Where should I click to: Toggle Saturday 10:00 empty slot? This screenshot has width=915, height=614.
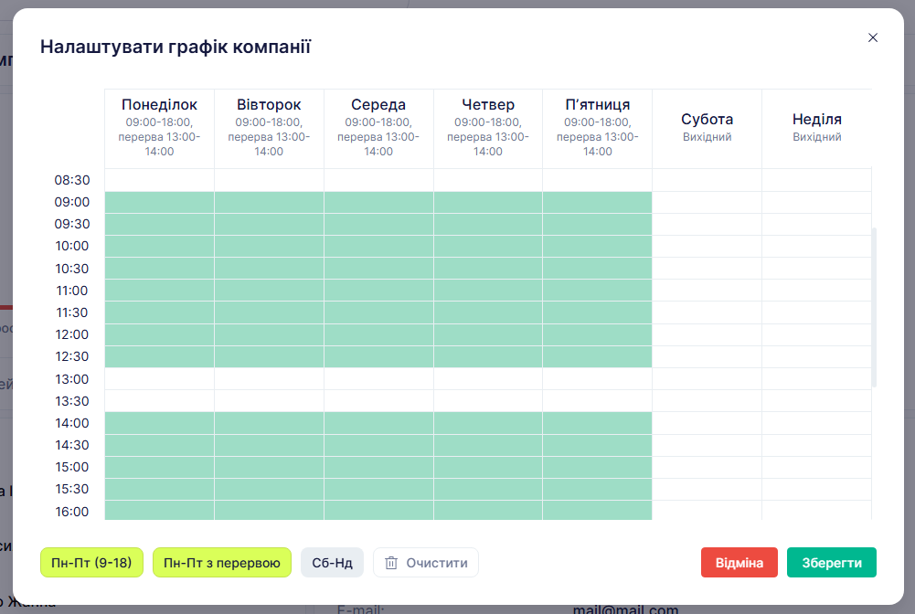pyautogui.click(x=707, y=246)
